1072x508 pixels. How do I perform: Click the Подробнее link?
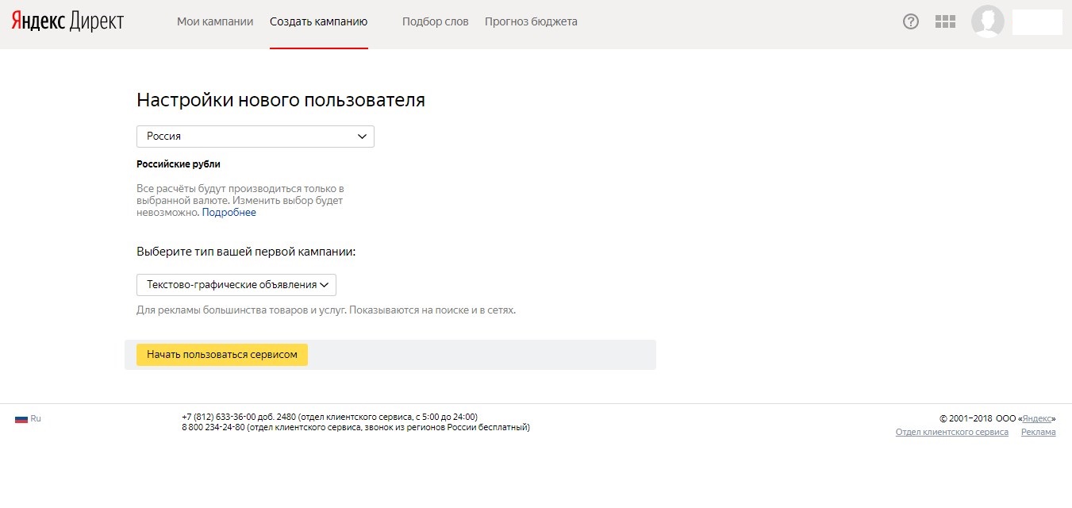point(229,213)
